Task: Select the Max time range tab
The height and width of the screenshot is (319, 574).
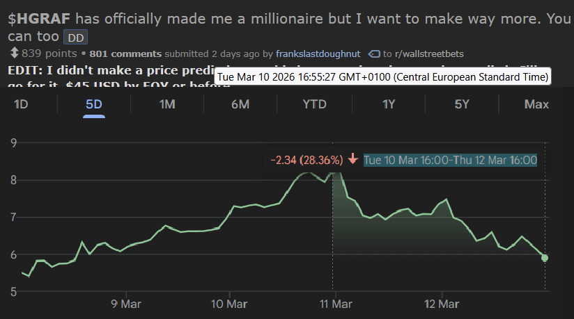Action: pos(536,104)
